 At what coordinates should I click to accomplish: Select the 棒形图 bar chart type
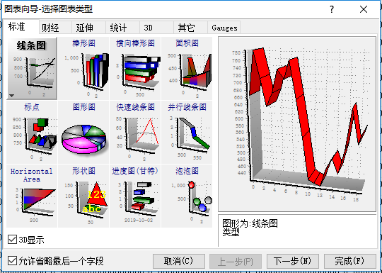click(x=83, y=68)
